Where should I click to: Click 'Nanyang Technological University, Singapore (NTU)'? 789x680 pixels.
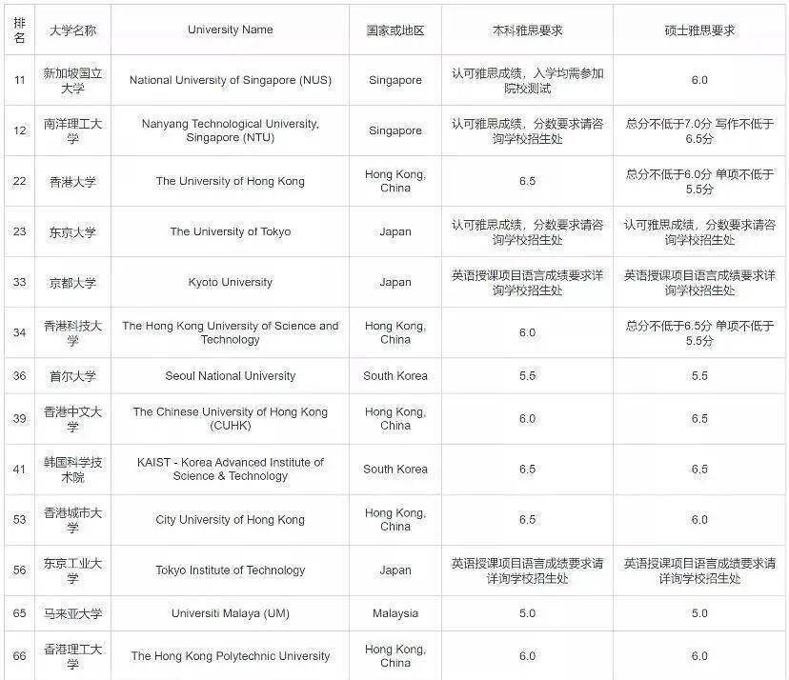[x=230, y=130]
